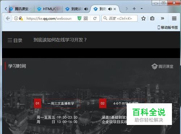
Task: Switch to the HTML/CS tab
Action: pos(48,9)
